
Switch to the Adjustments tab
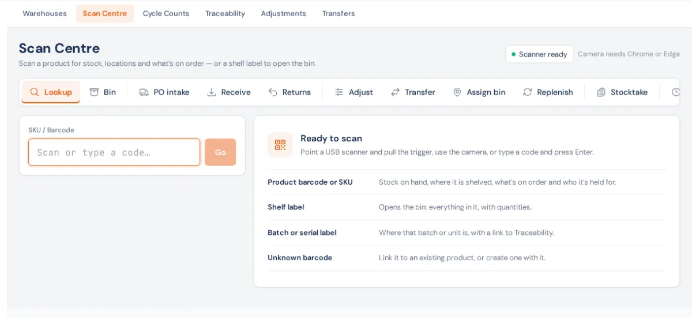click(x=283, y=13)
